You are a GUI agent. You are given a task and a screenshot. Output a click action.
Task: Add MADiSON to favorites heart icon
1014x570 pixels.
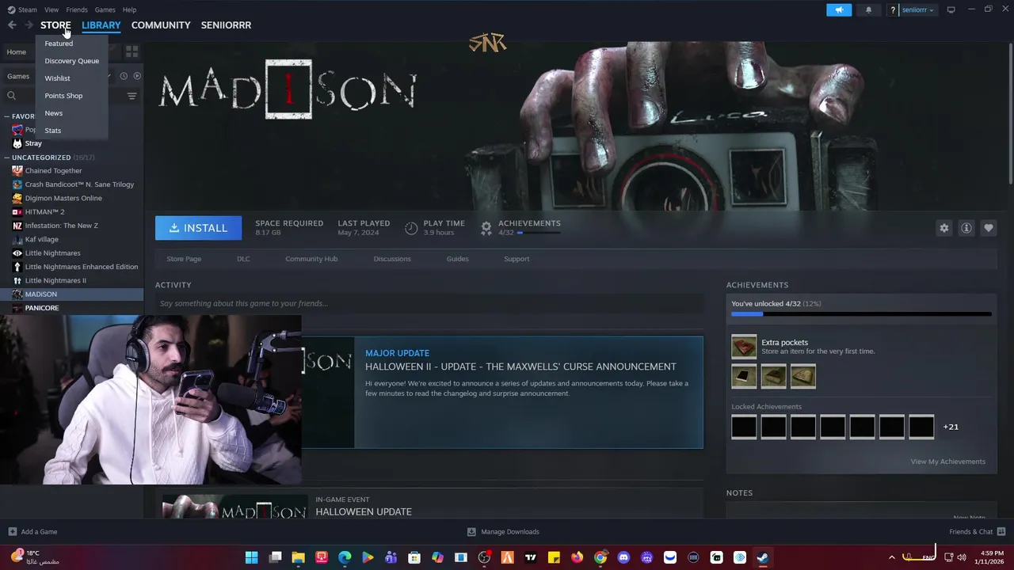pos(989,228)
